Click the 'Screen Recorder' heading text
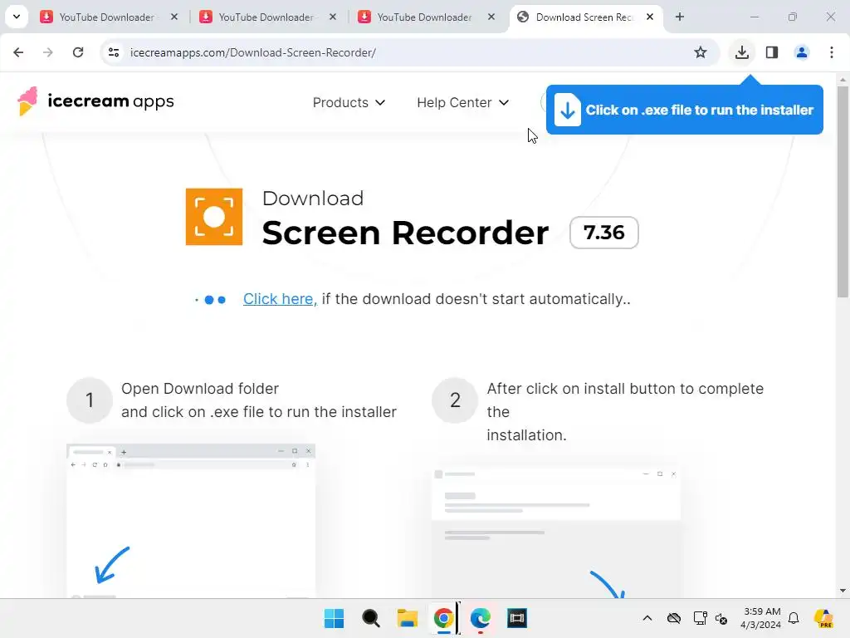The height and width of the screenshot is (638, 850). pos(405,233)
